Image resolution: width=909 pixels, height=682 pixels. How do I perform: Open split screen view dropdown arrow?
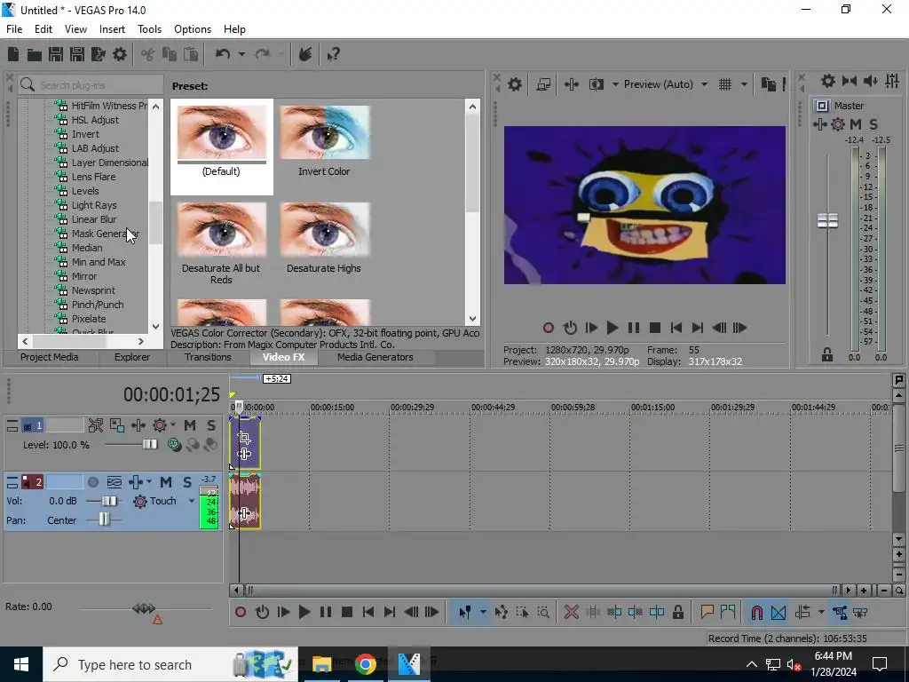[615, 84]
